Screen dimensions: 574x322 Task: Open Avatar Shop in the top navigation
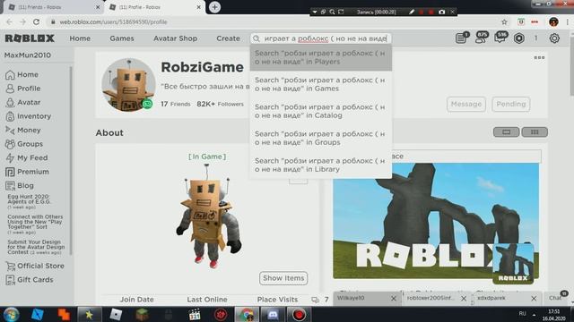[176, 38]
